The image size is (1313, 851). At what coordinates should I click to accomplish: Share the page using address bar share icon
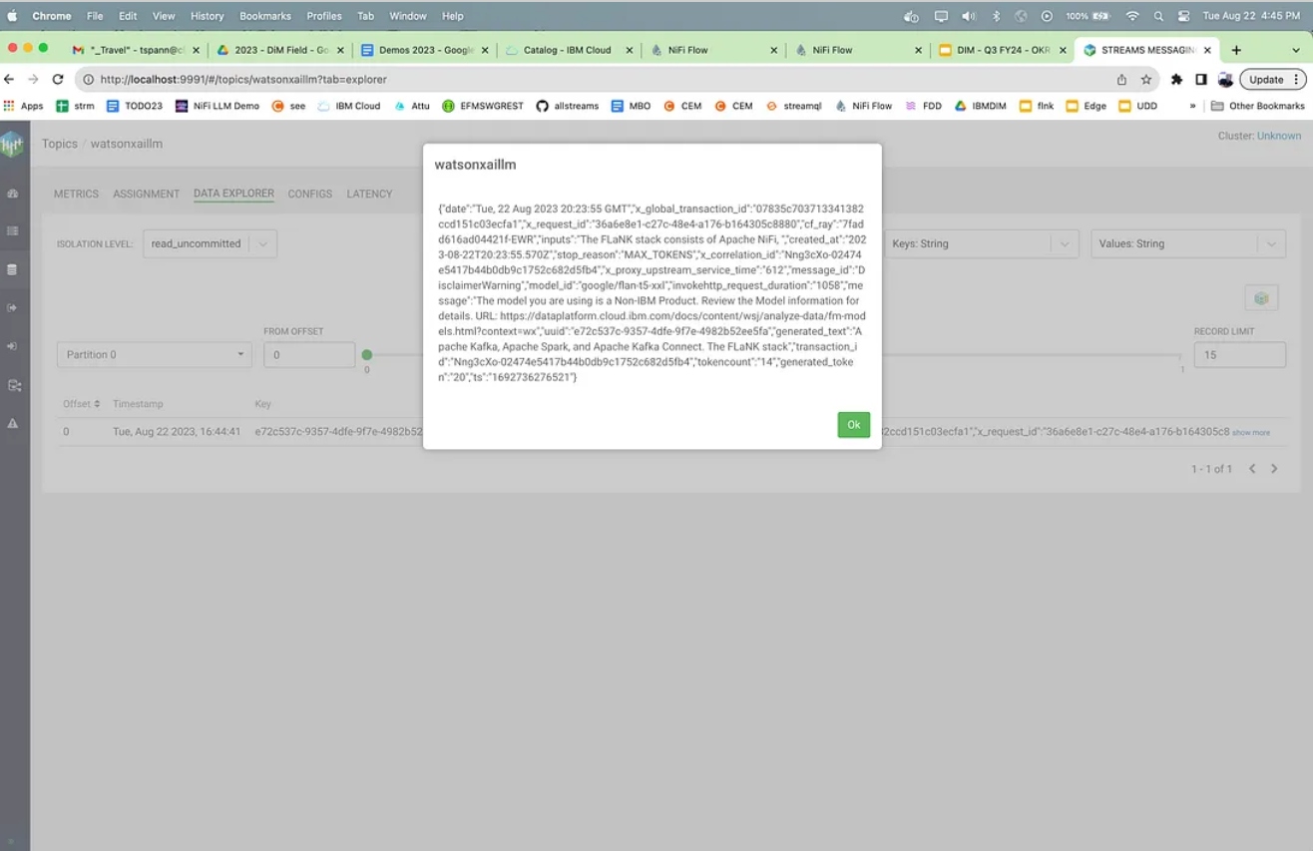pyautogui.click(x=1121, y=80)
